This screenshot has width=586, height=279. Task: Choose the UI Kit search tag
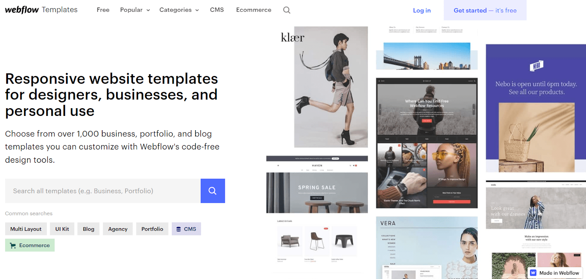tap(62, 229)
